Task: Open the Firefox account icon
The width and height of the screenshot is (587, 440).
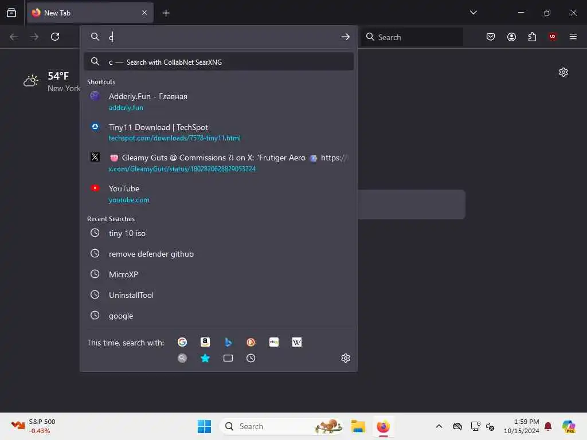Action: 511,37
